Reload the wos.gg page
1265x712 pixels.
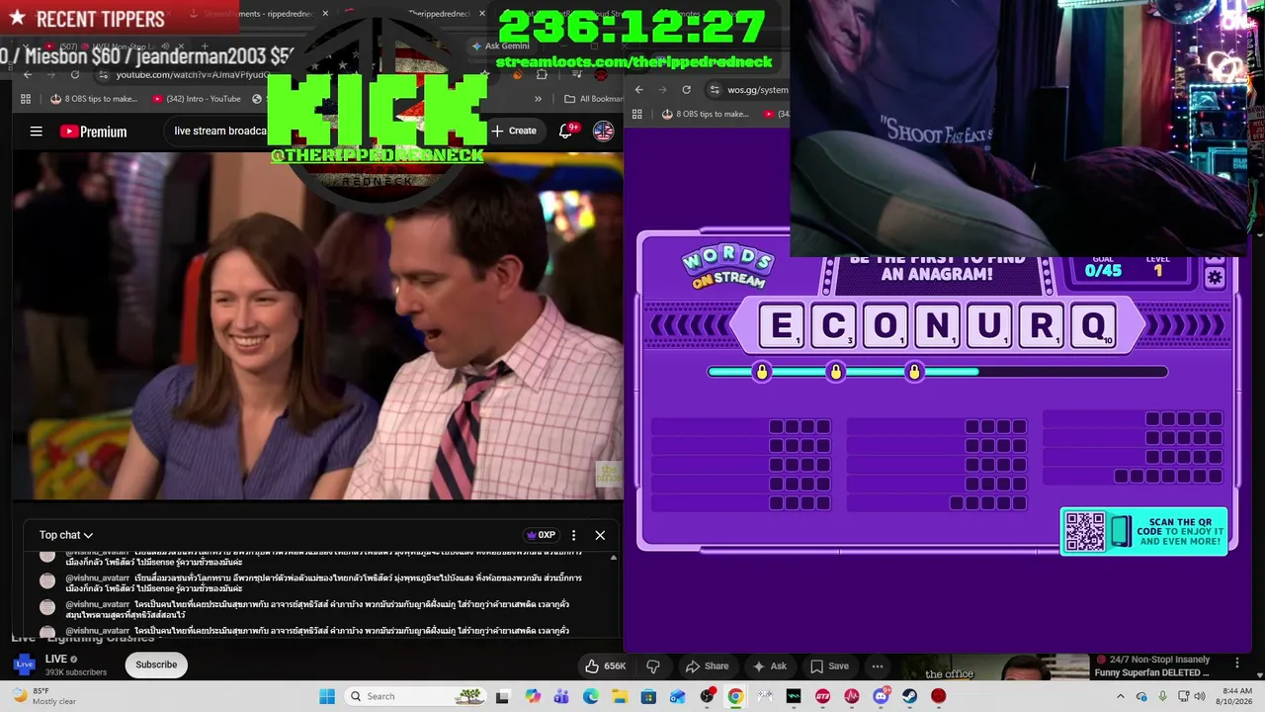click(x=686, y=90)
